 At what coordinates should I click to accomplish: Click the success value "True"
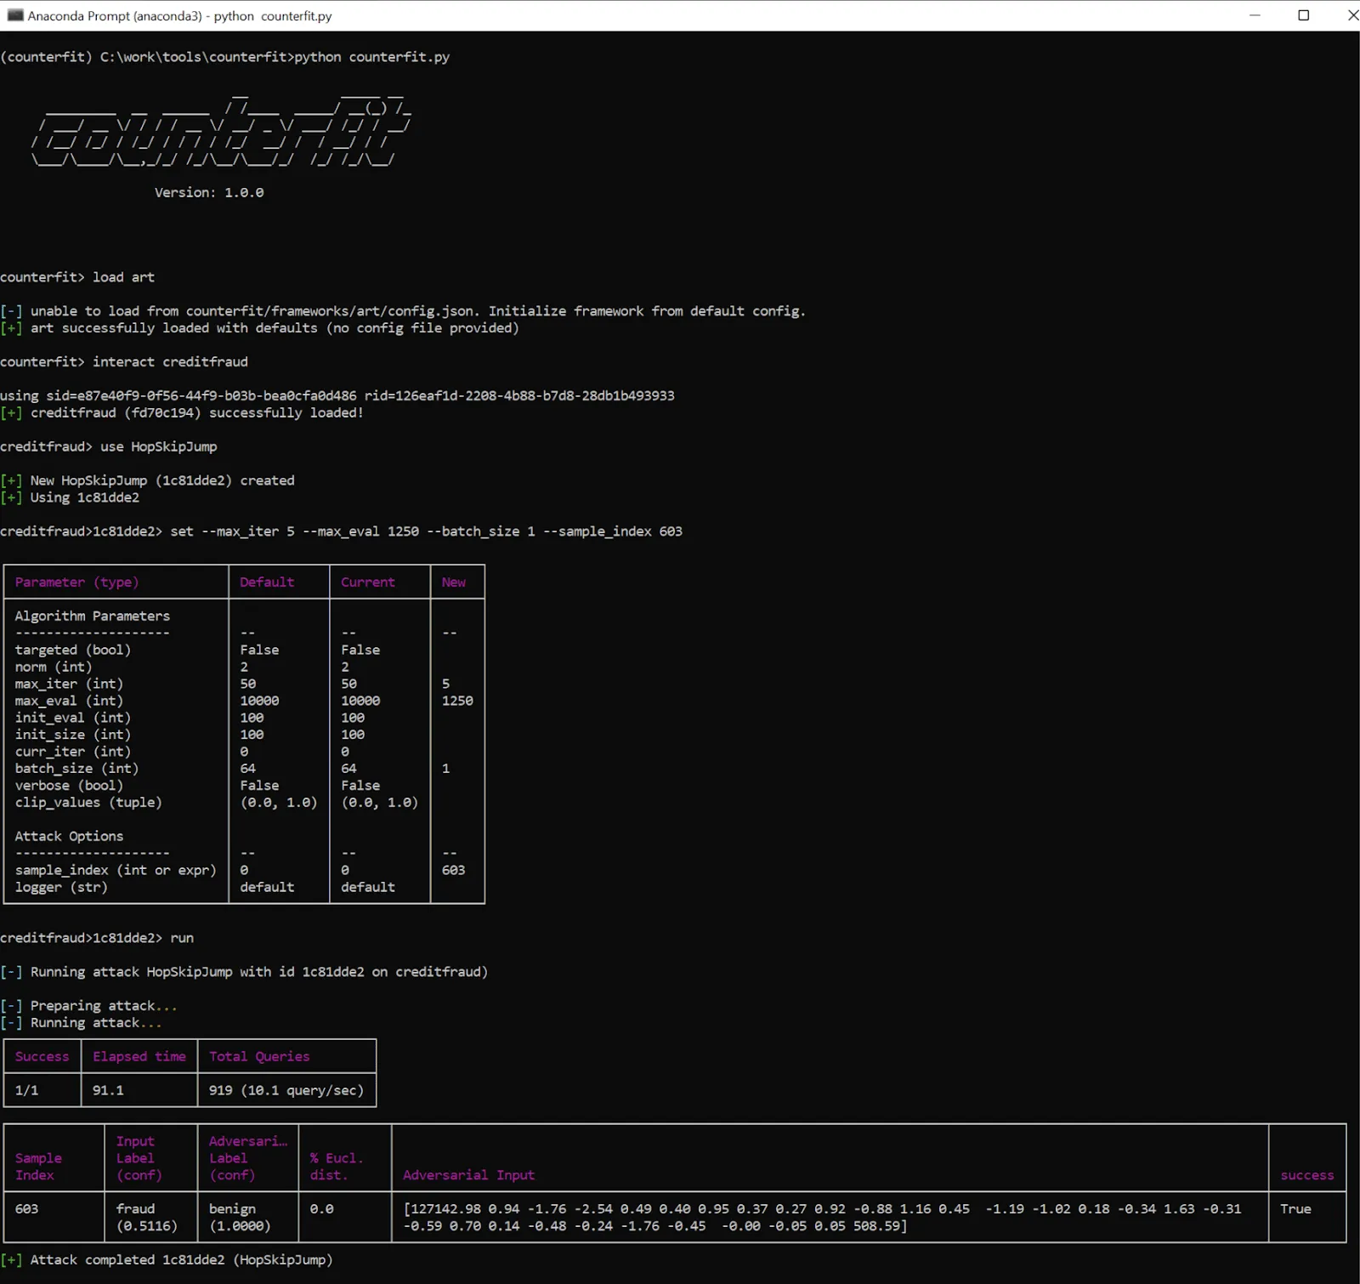[1295, 1210]
